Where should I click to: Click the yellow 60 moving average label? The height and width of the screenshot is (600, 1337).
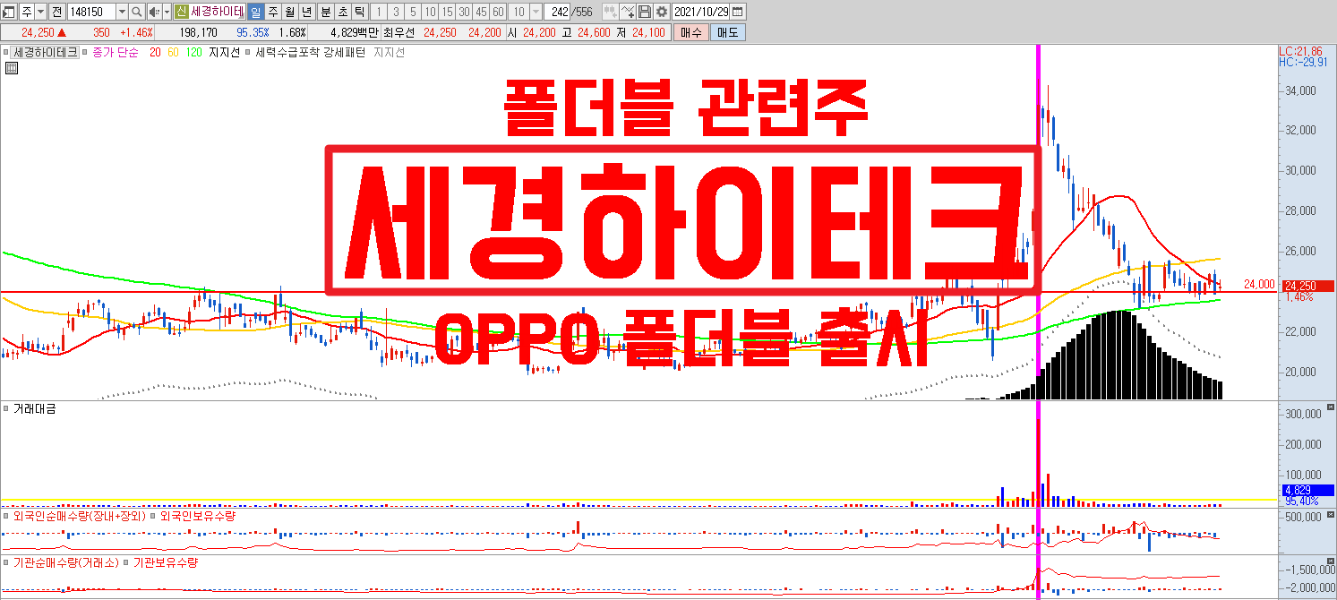pyautogui.click(x=173, y=53)
